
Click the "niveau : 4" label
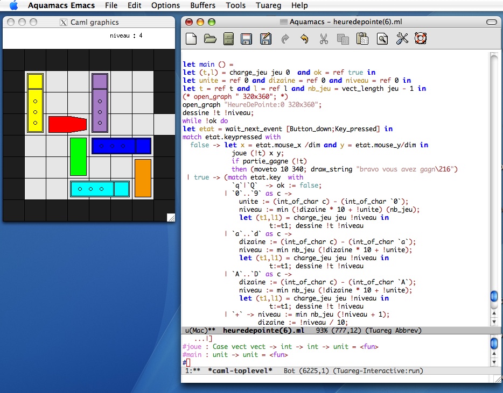[126, 35]
